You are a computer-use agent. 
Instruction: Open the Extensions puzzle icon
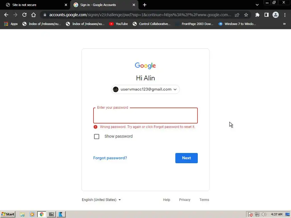257,15
